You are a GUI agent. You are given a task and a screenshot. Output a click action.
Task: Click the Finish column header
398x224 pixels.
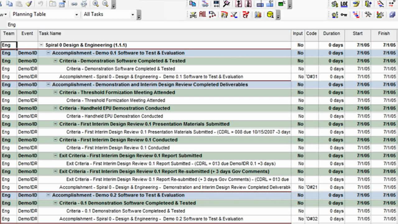pos(384,35)
